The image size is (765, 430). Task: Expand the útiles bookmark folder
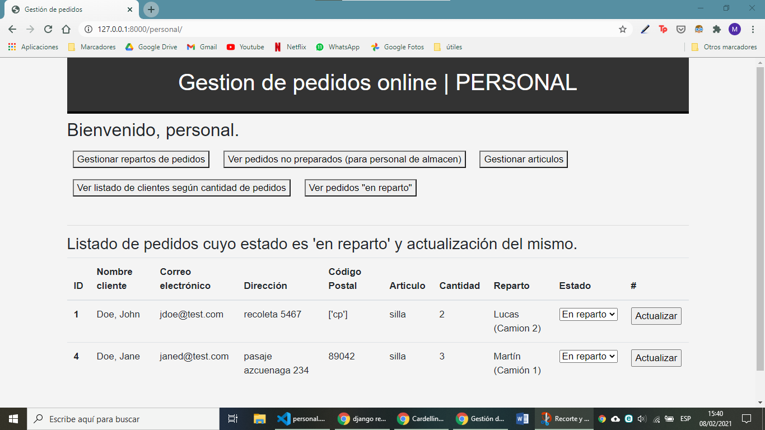point(448,47)
